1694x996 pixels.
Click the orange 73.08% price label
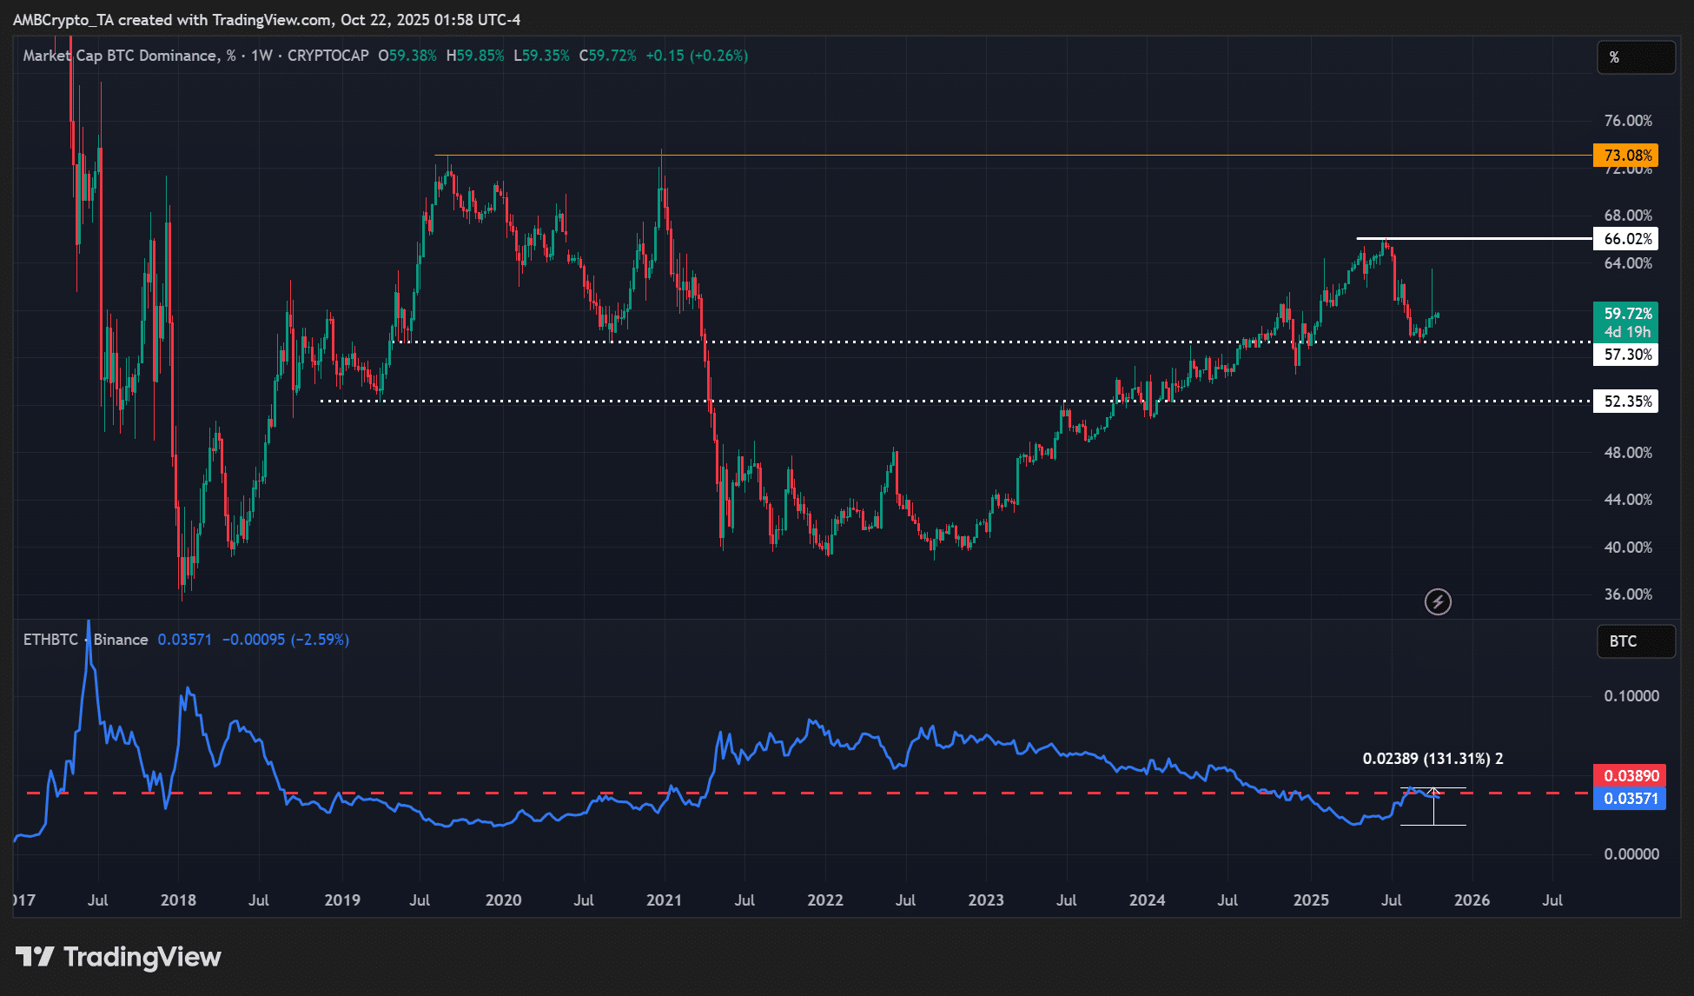[x=1626, y=156]
